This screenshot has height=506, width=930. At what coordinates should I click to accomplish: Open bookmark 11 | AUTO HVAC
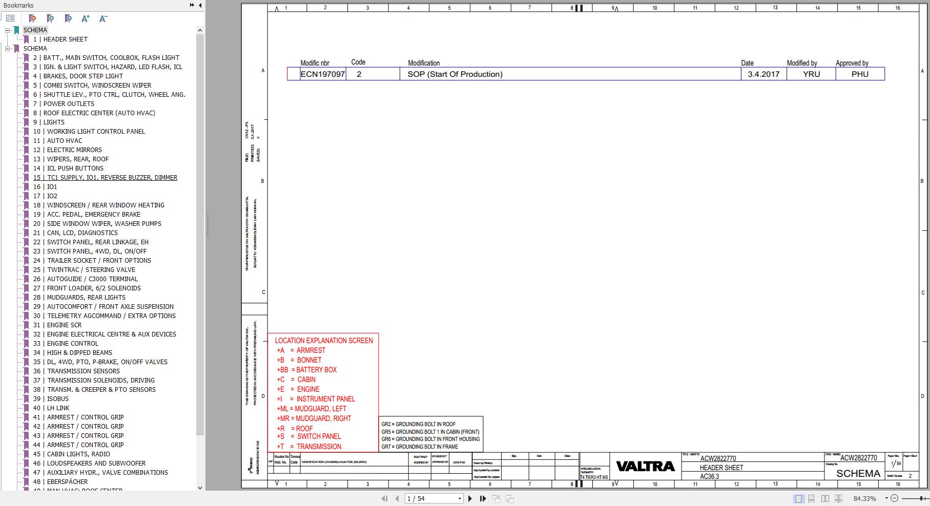[x=57, y=141]
